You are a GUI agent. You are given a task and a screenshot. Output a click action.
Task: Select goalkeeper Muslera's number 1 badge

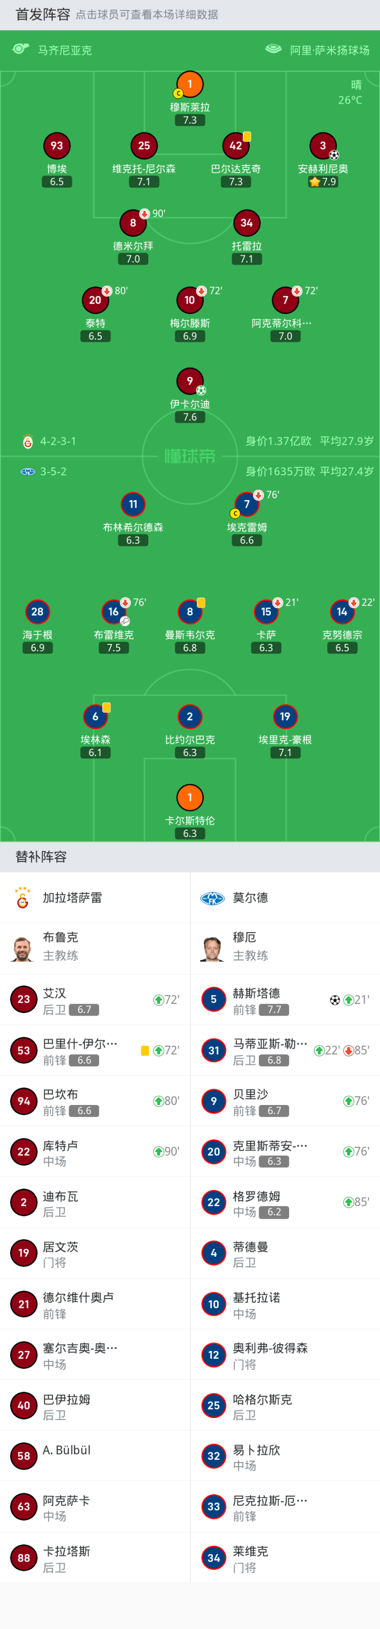tap(189, 84)
